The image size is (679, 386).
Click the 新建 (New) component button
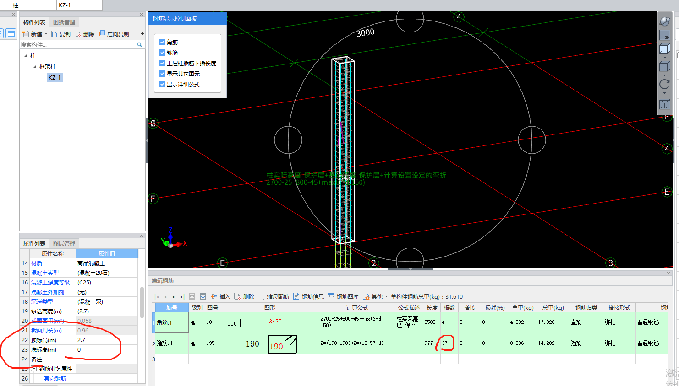[32, 34]
